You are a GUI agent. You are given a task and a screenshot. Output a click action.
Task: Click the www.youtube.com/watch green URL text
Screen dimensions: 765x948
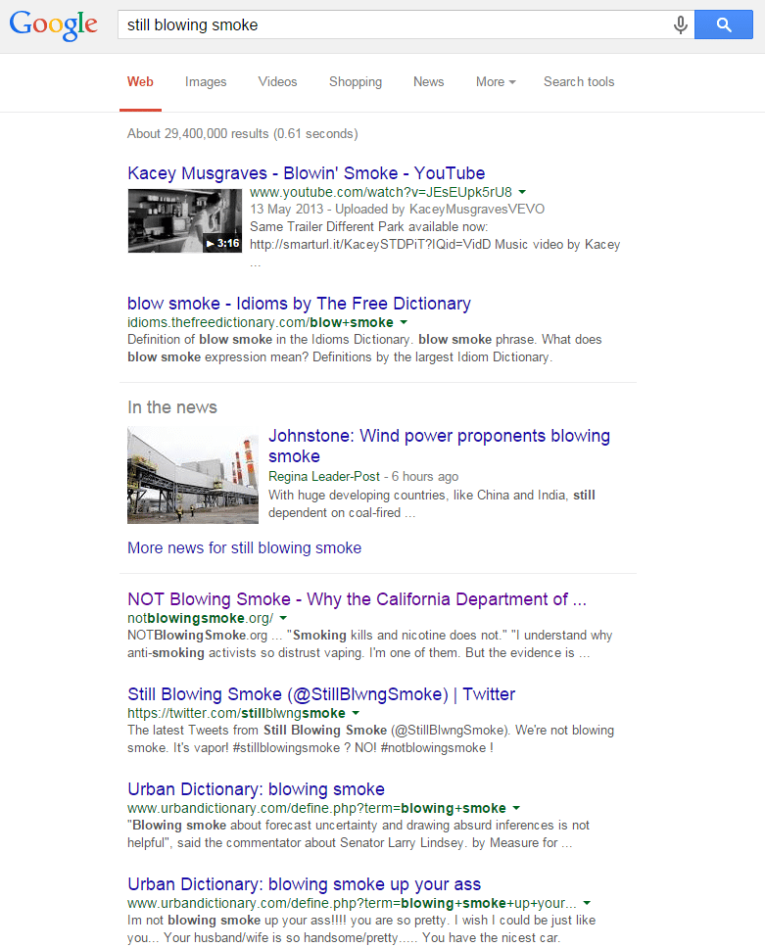381,192
